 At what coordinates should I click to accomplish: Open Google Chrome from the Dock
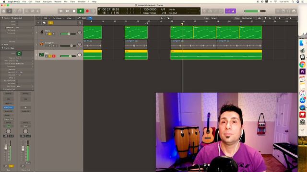(x=302, y=64)
